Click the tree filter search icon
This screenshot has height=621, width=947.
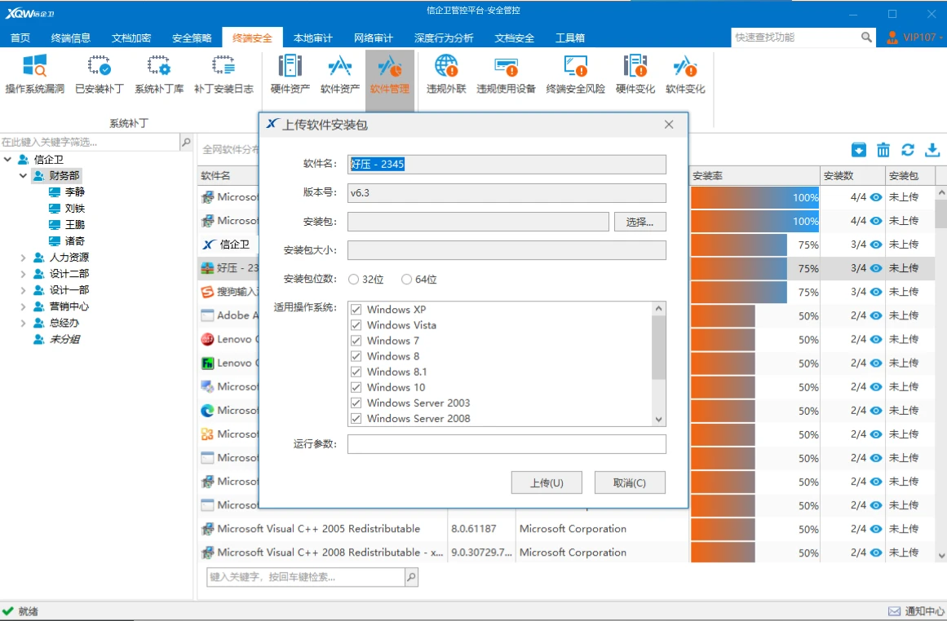tap(186, 143)
